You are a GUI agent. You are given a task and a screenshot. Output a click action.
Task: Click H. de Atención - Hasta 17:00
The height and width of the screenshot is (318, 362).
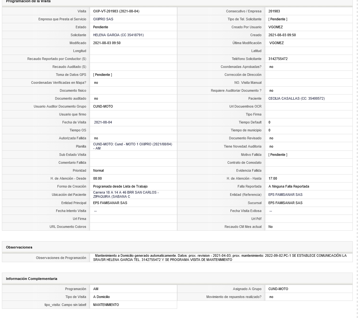pyautogui.click(x=273, y=178)
